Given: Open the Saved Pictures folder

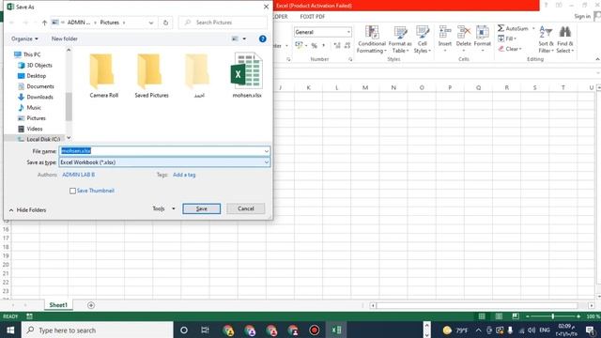Looking at the screenshot, I should coord(151,76).
